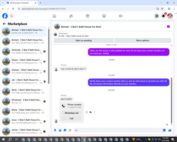Click the phone handset icon in the contact card
Image resolution: width=177 pixels, height=142 pixels.
[x=63, y=106]
